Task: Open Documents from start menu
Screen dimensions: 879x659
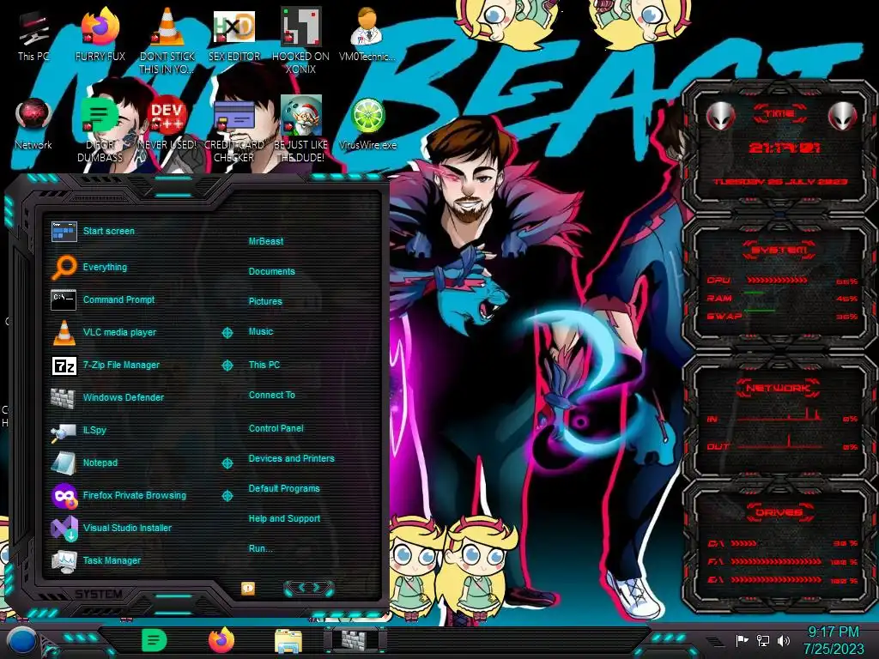Action: pyautogui.click(x=271, y=271)
